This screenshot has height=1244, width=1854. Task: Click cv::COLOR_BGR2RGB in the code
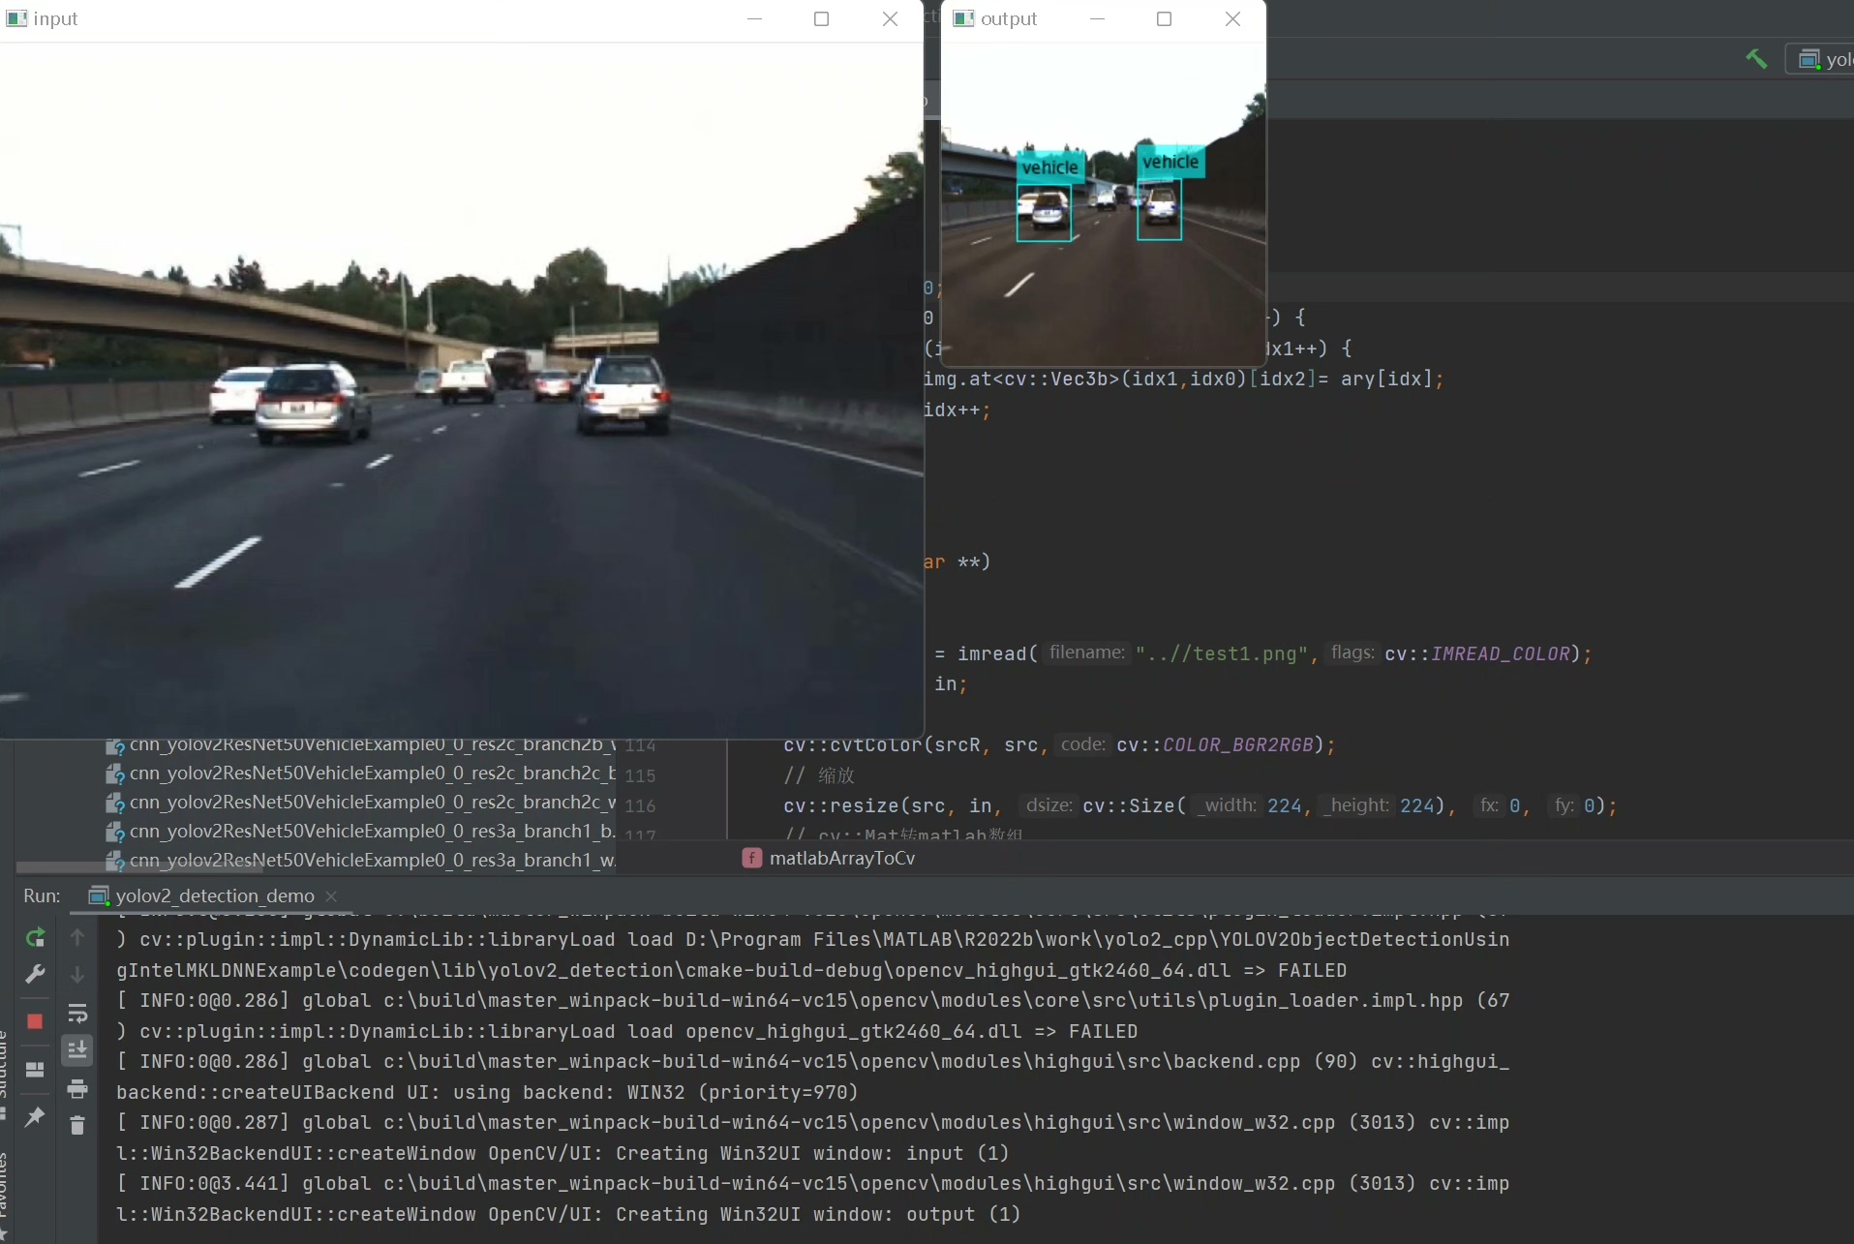click(x=1214, y=744)
